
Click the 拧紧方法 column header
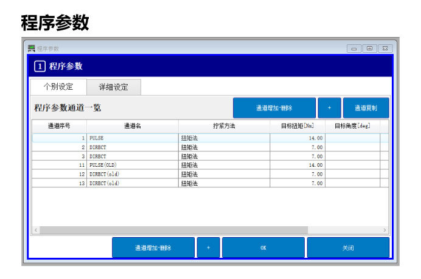(224, 126)
